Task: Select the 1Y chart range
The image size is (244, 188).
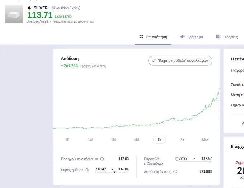Action: pyautogui.click(x=159, y=140)
